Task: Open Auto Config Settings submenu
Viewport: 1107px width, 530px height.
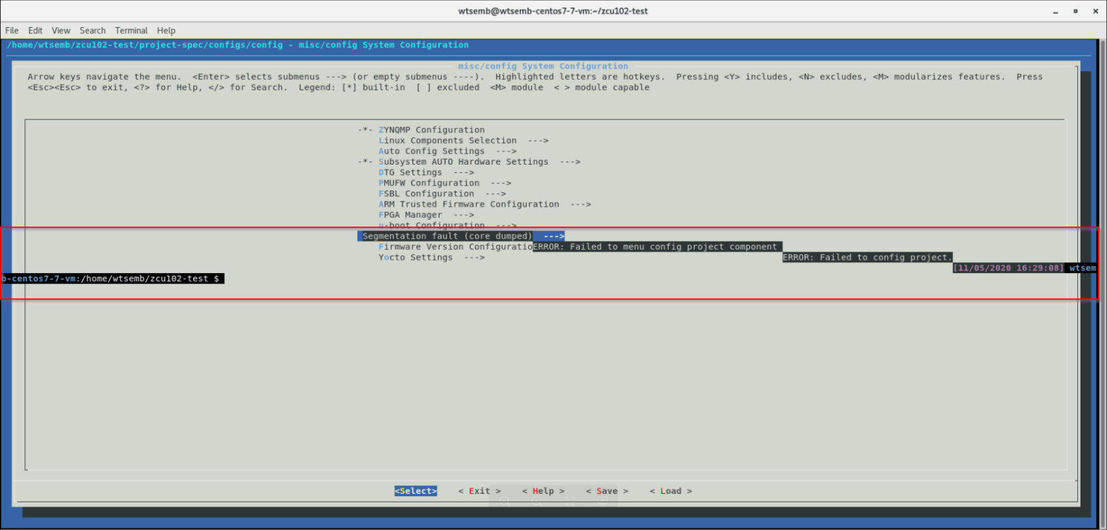Action: pos(431,151)
